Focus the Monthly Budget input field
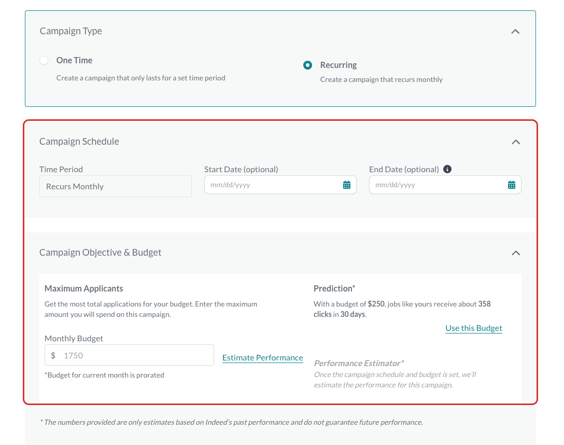The height and width of the screenshot is (445, 564). (129, 355)
